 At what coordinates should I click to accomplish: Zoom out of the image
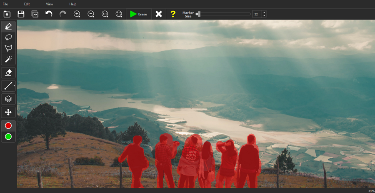click(91, 14)
